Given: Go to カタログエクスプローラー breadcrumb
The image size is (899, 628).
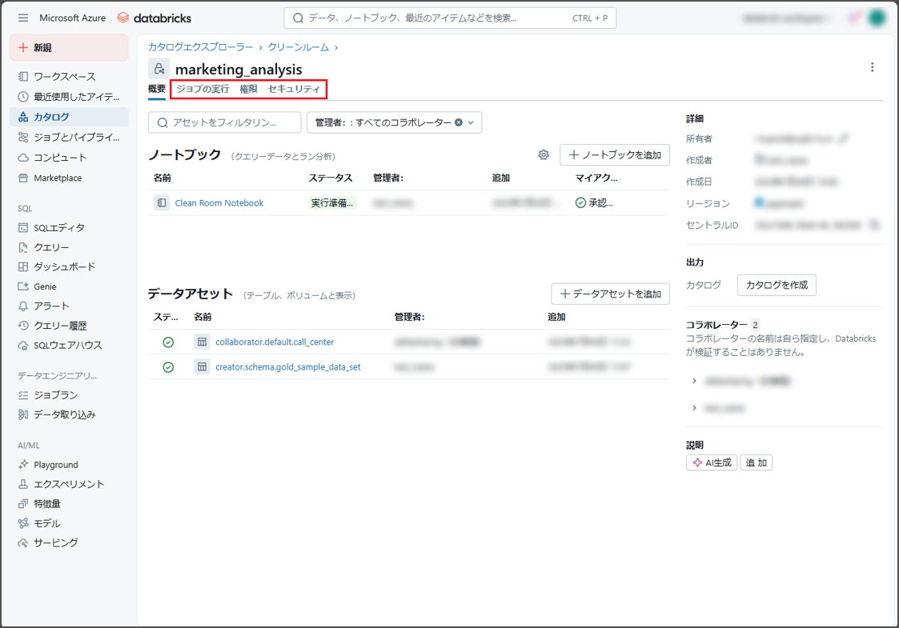Looking at the screenshot, I should tap(201, 47).
